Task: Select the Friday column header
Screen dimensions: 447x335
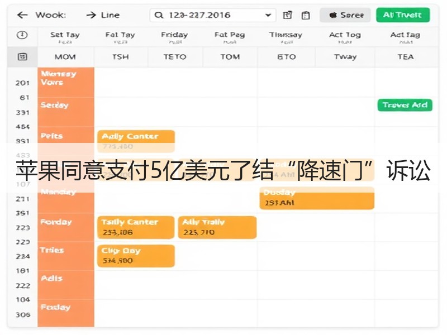Action: tap(174, 37)
